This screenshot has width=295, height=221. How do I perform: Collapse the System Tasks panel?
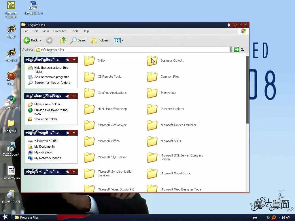click(x=74, y=60)
